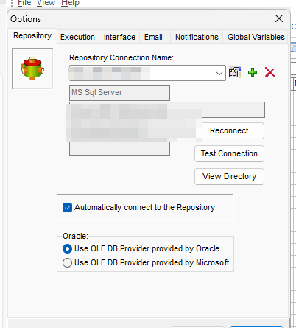Select Use OLE DB Provider provided by Microsoft
The height and width of the screenshot is (328, 296).
pos(67,262)
